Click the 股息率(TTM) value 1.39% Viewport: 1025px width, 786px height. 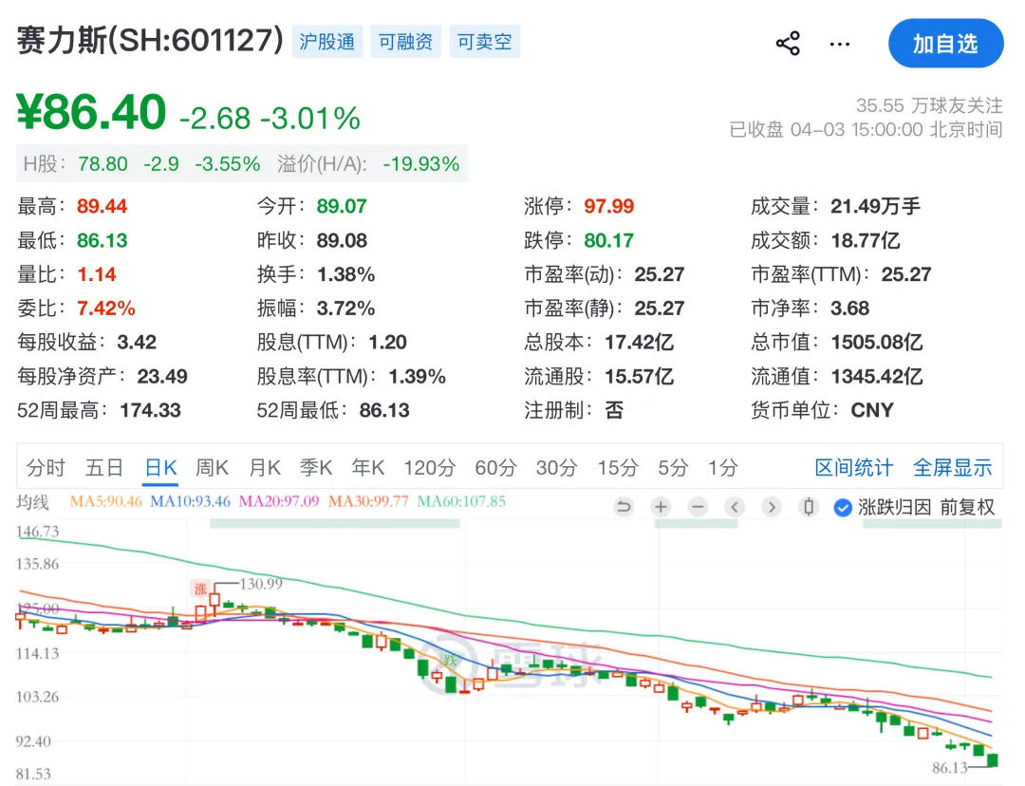click(417, 376)
